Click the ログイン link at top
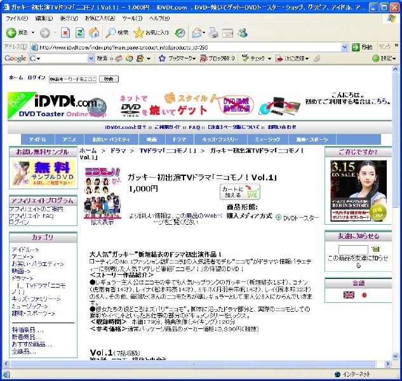This screenshot has height=381, width=402. click(x=36, y=77)
